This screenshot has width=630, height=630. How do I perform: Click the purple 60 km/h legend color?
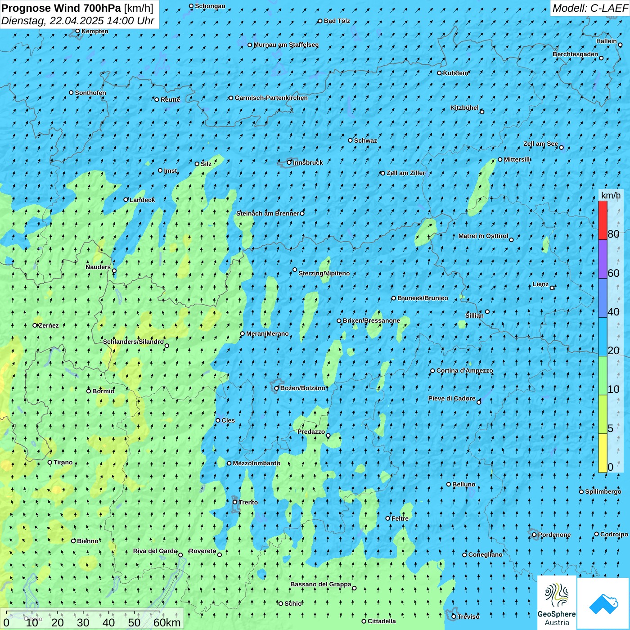click(x=603, y=259)
